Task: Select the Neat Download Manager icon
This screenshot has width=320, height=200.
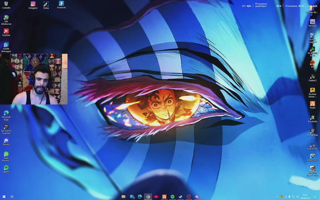Action: 6,157
